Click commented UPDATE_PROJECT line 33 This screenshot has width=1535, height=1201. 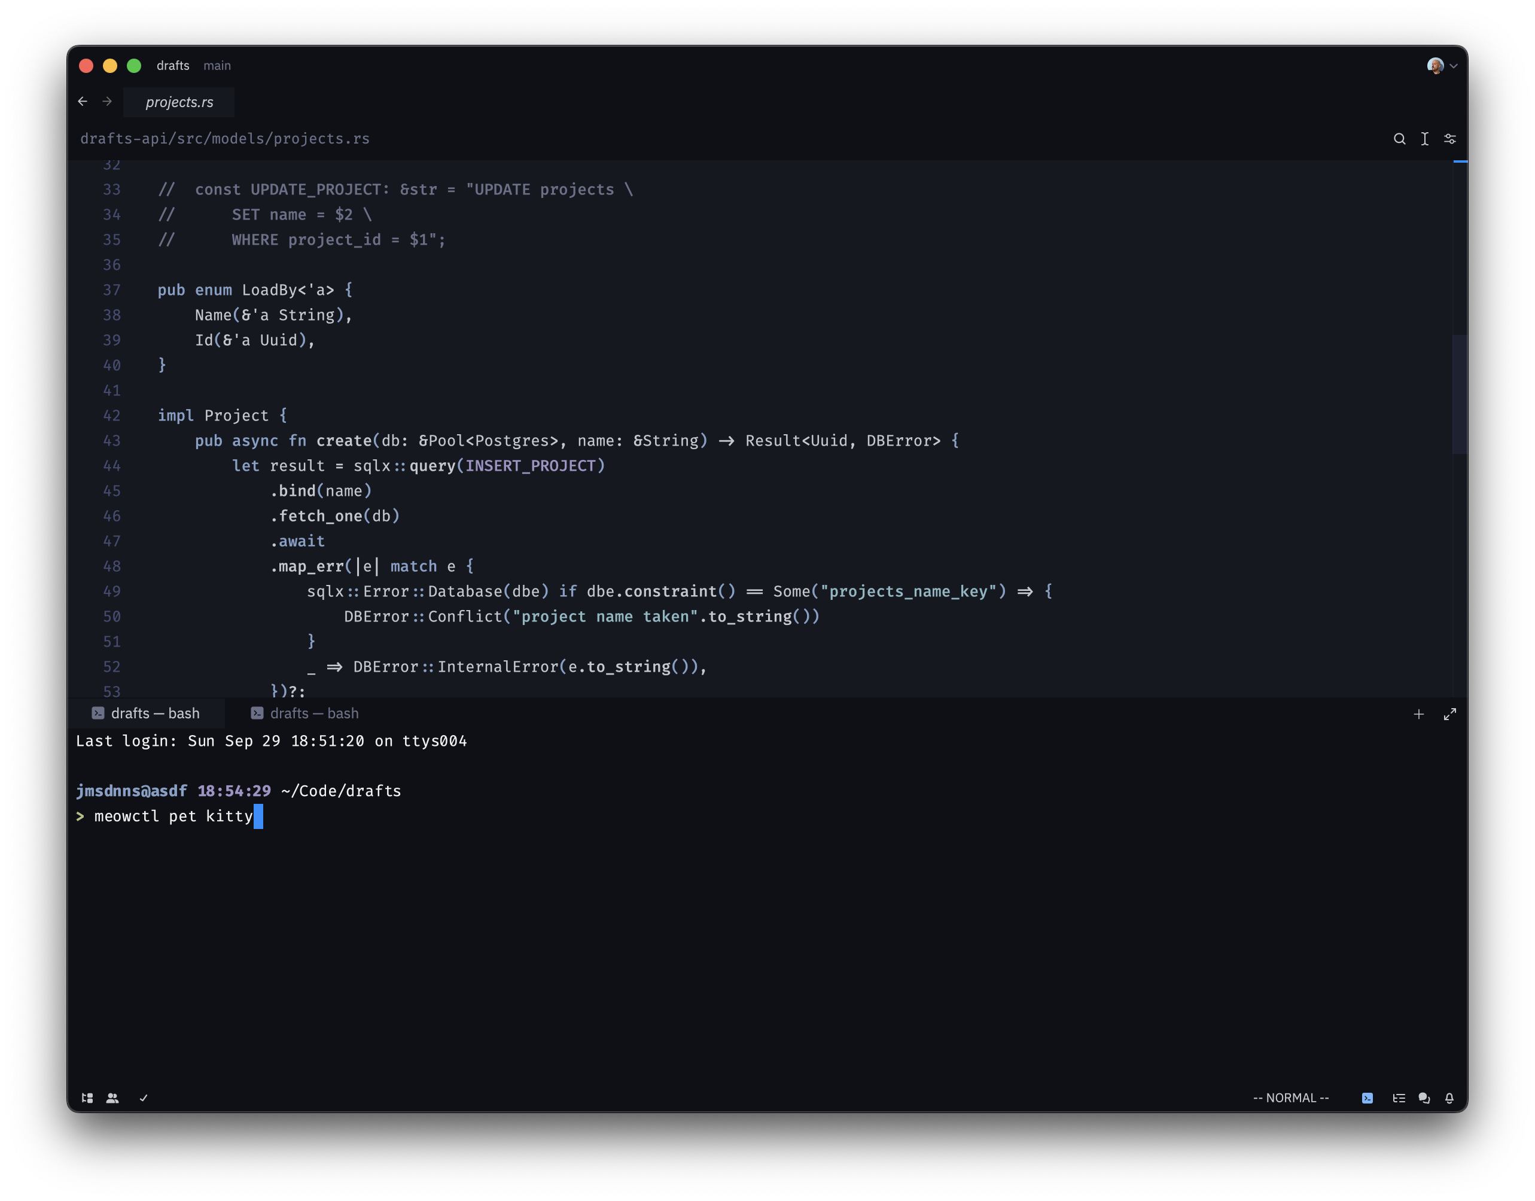(396, 189)
